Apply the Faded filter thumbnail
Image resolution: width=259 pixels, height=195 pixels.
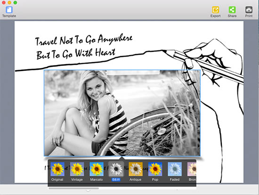[175, 169]
